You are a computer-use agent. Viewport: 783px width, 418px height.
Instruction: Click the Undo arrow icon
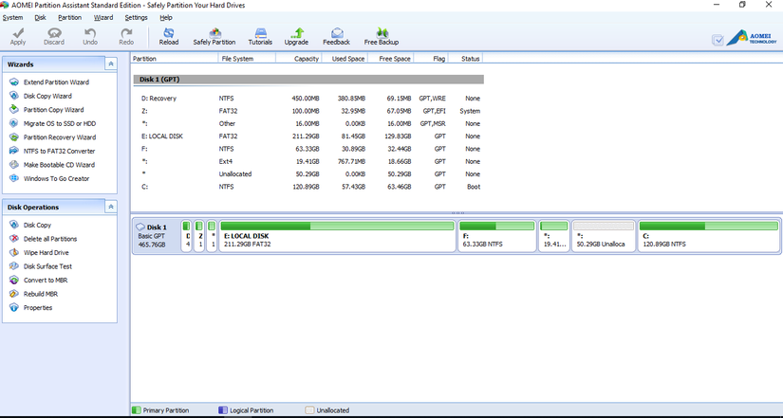point(90,33)
